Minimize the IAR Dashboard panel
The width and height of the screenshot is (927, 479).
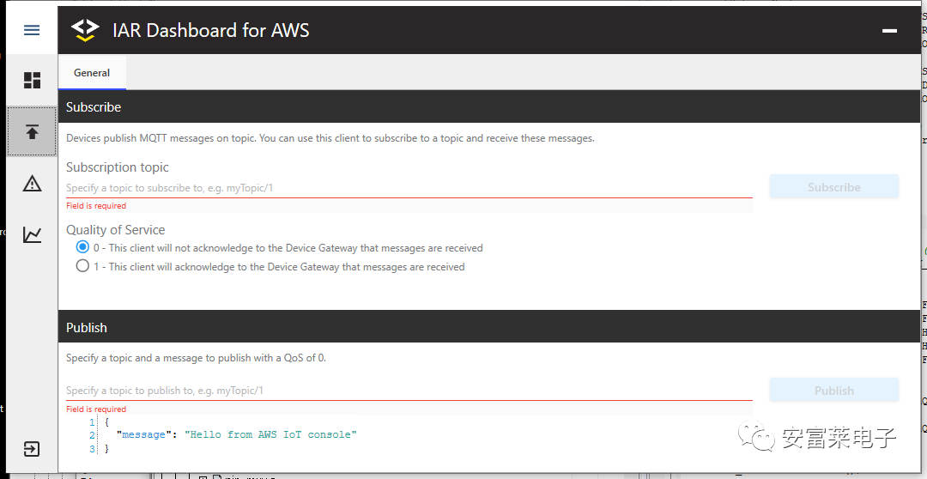889,31
